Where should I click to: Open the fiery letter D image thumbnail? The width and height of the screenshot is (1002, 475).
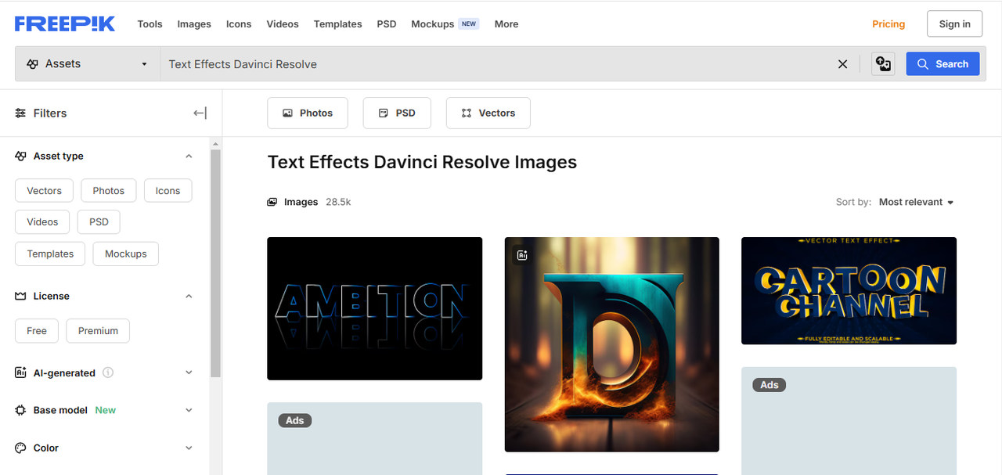[x=611, y=344]
